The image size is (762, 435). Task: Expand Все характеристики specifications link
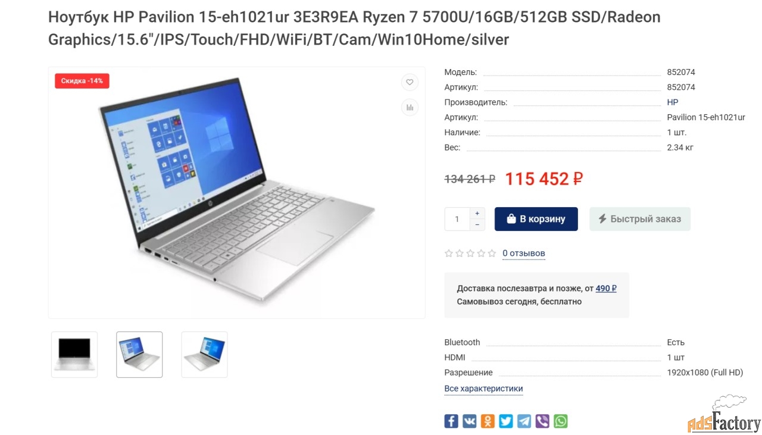coord(483,389)
